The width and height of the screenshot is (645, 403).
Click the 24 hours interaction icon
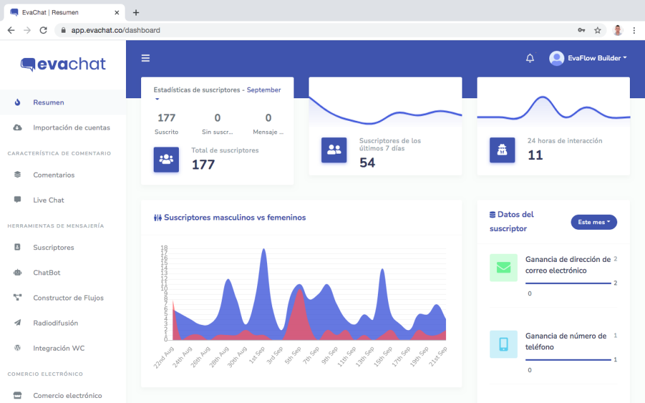click(502, 149)
